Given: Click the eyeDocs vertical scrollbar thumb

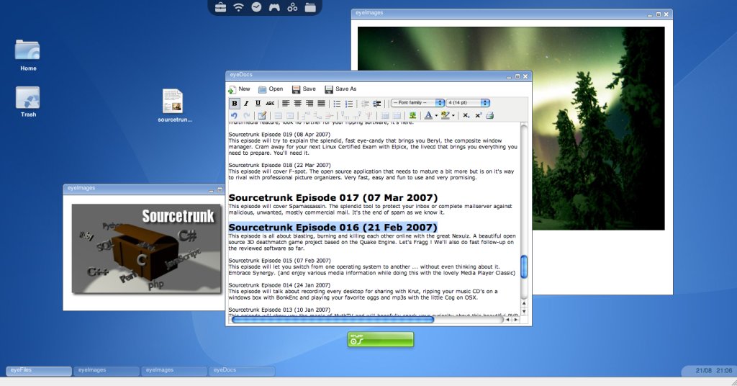Looking at the screenshot, I should pyautogui.click(x=524, y=266).
